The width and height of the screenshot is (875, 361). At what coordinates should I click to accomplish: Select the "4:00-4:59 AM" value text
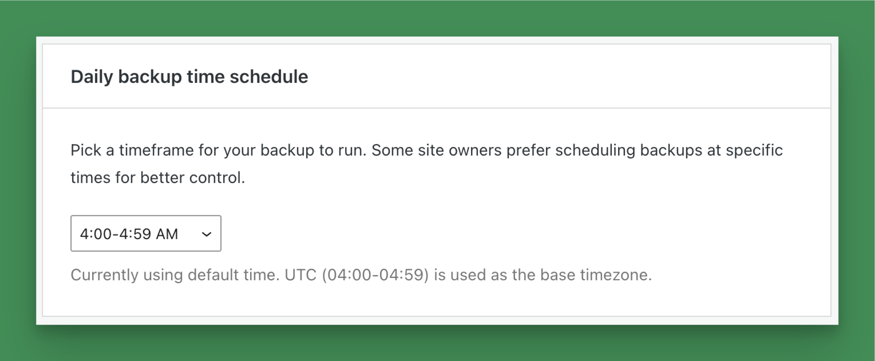coord(129,234)
